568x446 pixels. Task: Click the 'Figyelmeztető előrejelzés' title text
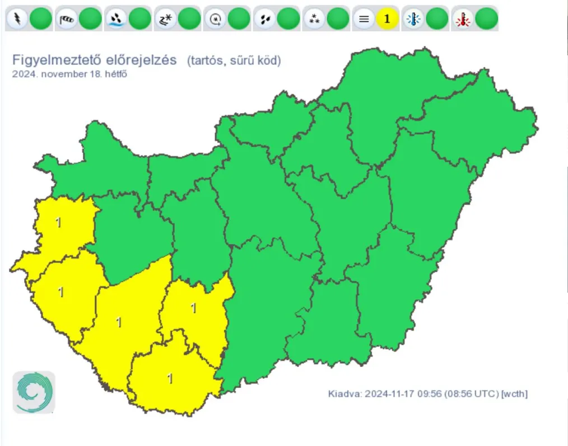point(95,60)
